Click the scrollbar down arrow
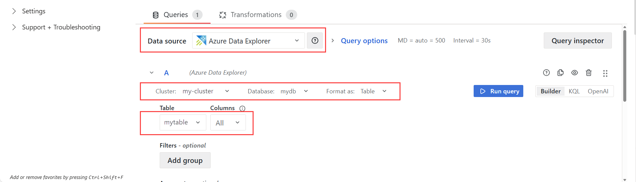 [625, 180]
